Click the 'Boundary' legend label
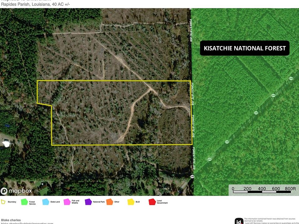The height and width of the screenshot is (224, 299). (12, 202)
